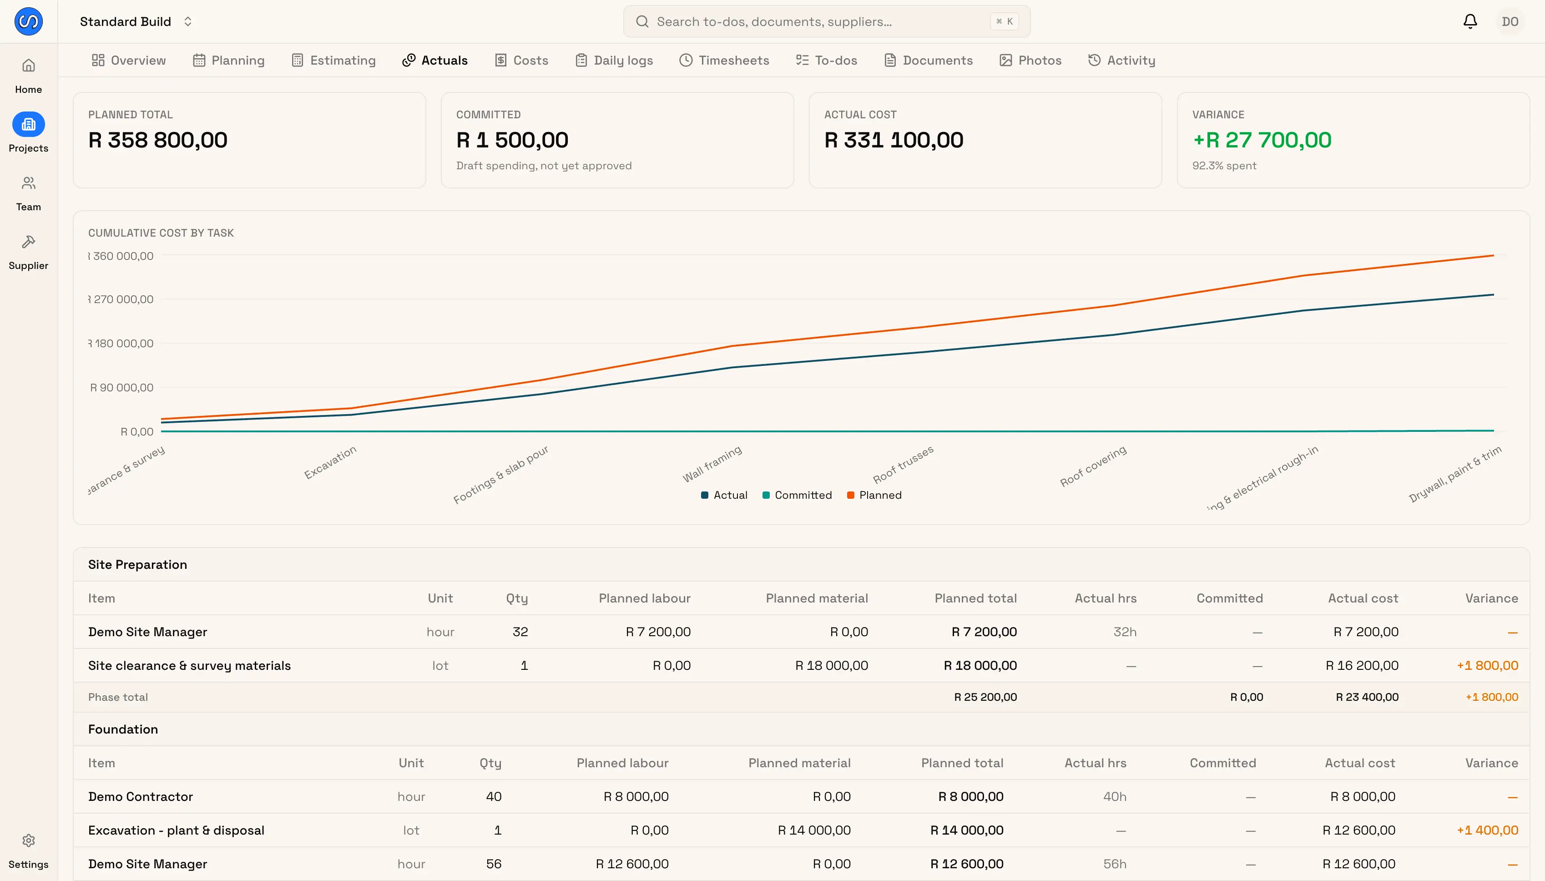Click the 56h actual hours cell
The width and height of the screenshot is (1545, 881).
pos(1114,864)
